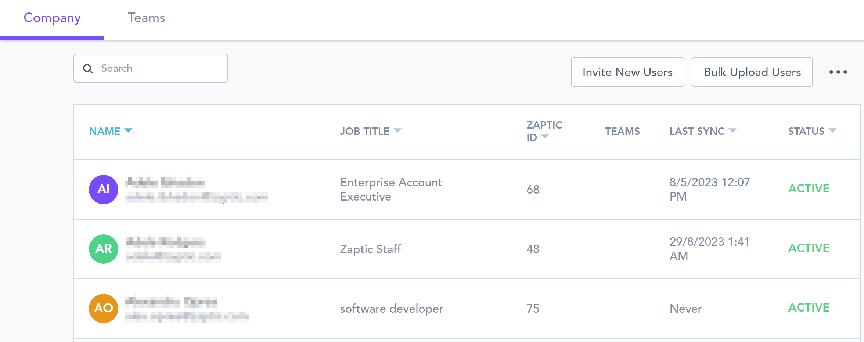Image resolution: width=864 pixels, height=342 pixels.
Task: Click ACTIVE status for Zaptic ID 75
Action: coord(809,307)
